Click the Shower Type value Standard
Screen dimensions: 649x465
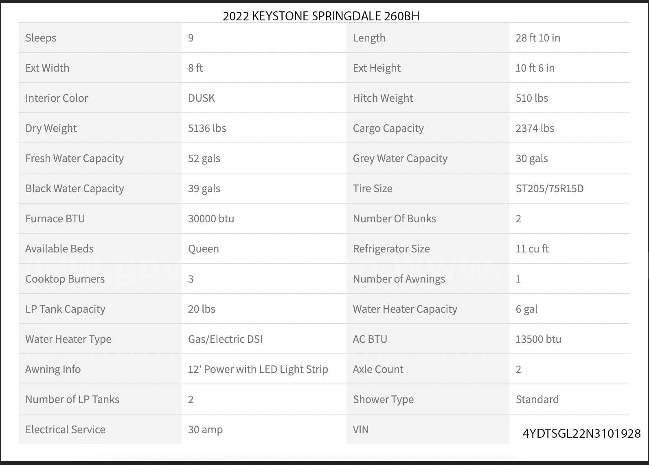tap(537, 399)
